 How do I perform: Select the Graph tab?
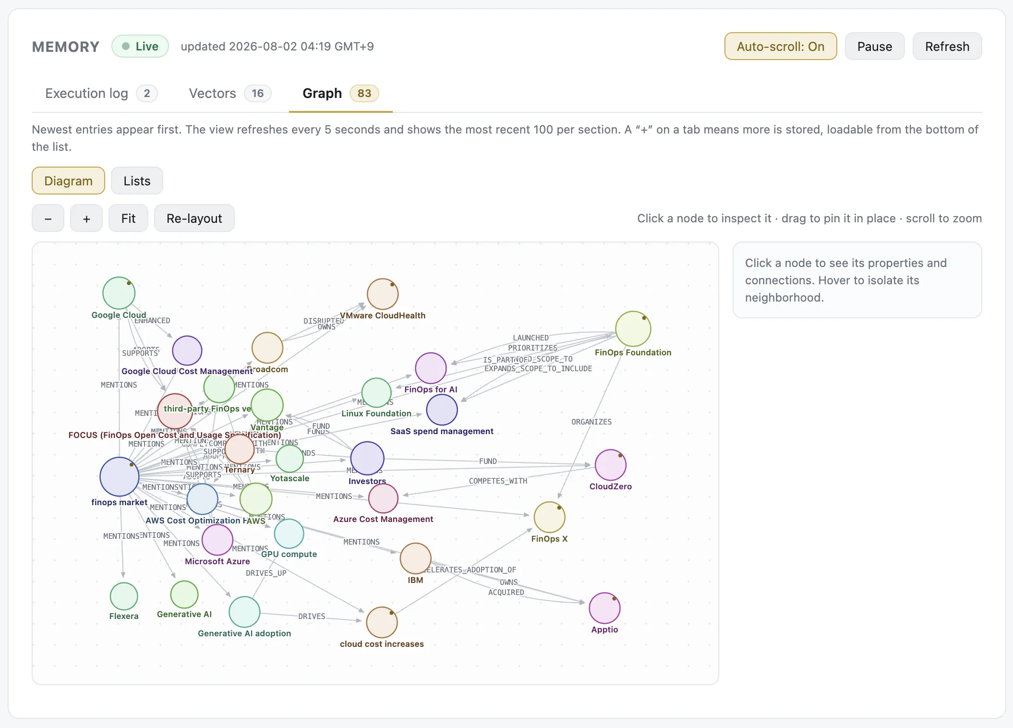coord(340,93)
